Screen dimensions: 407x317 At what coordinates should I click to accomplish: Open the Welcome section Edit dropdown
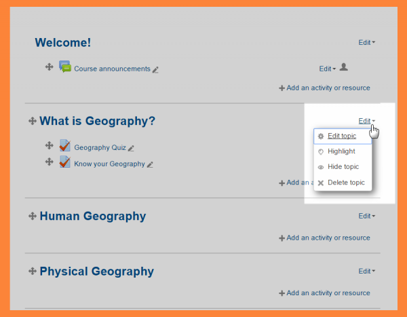point(366,43)
